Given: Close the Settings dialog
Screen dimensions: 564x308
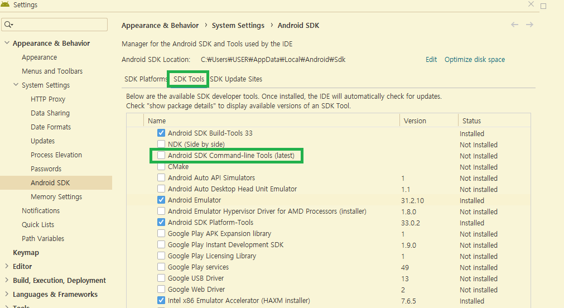Looking at the screenshot, I should coord(531,4).
